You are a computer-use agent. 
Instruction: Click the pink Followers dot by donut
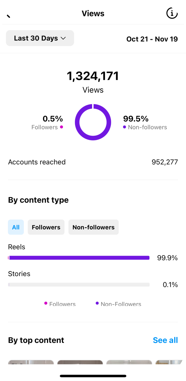coord(61,127)
